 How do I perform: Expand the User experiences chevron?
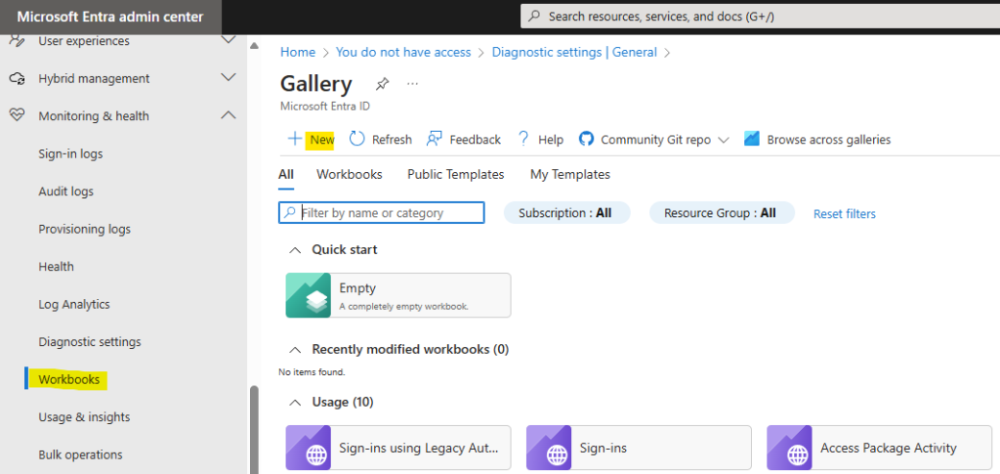pyautogui.click(x=229, y=40)
